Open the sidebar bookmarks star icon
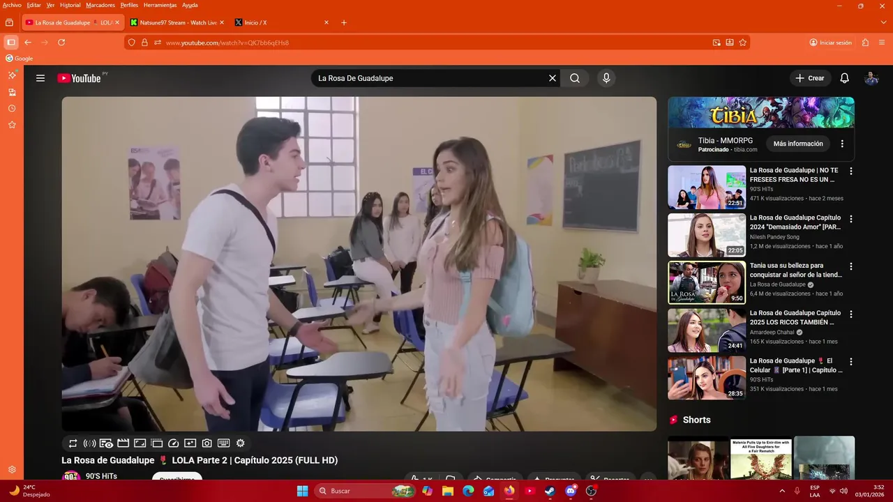The height and width of the screenshot is (502, 893). tap(12, 125)
